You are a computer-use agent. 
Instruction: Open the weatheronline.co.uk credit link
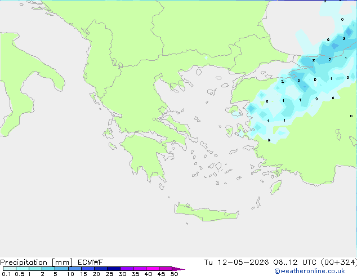click(310, 271)
